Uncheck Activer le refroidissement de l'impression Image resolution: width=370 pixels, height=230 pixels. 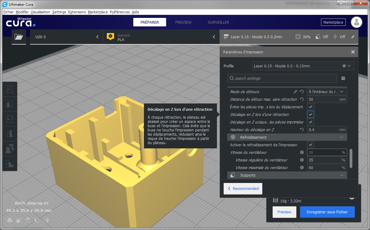pyautogui.click(x=310, y=145)
